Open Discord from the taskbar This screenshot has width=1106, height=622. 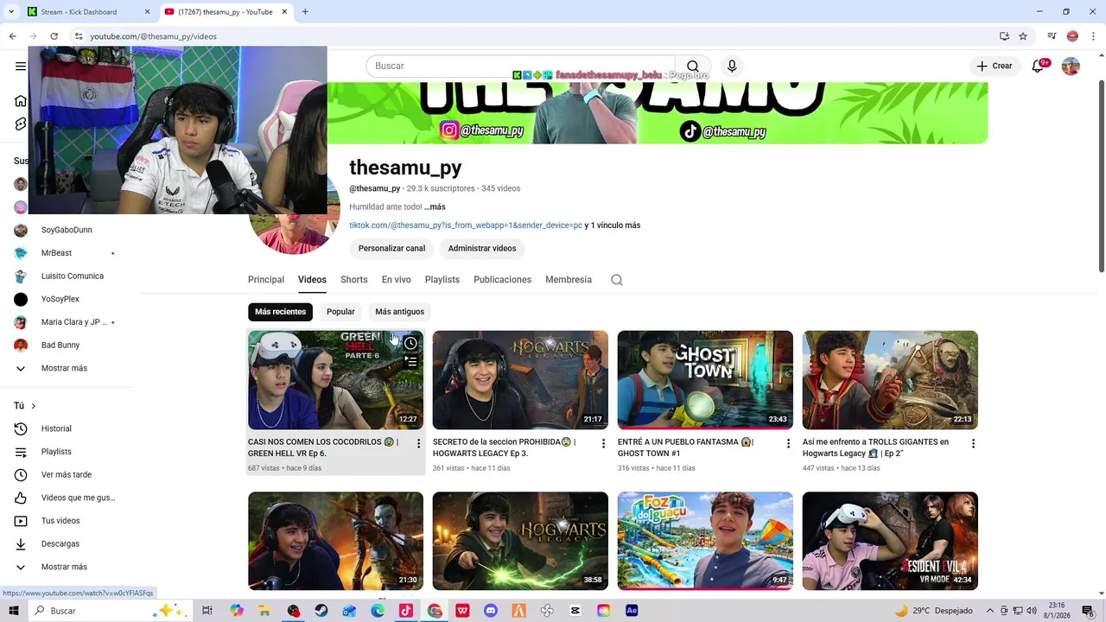tap(491, 611)
